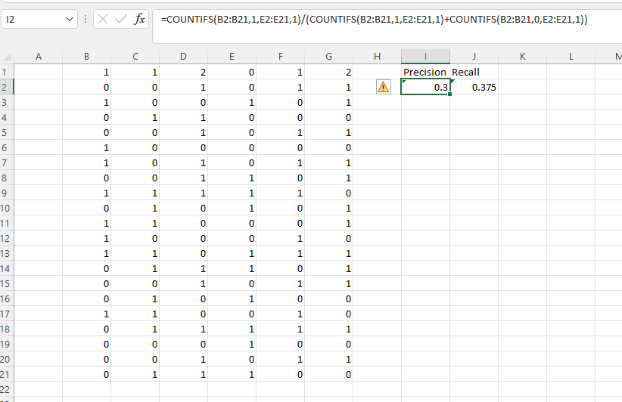Screen dimensions: 622x402
Task: Select cell F18 containing 1
Action: click(x=281, y=329)
